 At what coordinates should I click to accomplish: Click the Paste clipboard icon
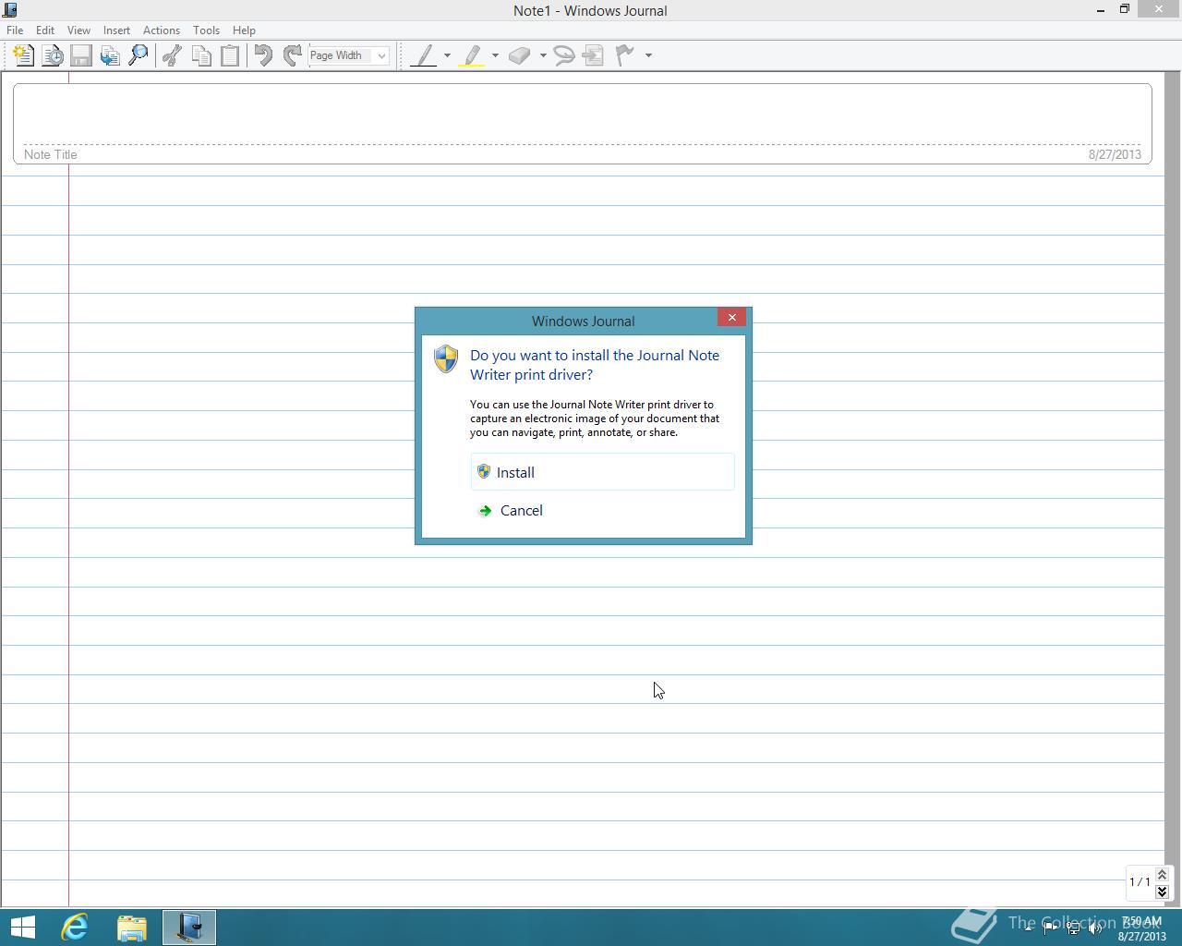coord(230,55)
